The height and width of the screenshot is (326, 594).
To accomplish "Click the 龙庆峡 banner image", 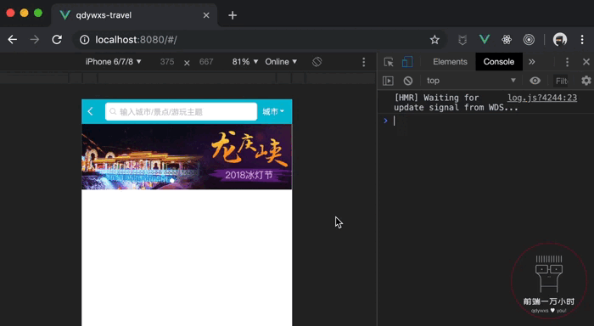I will pos(187,156).
